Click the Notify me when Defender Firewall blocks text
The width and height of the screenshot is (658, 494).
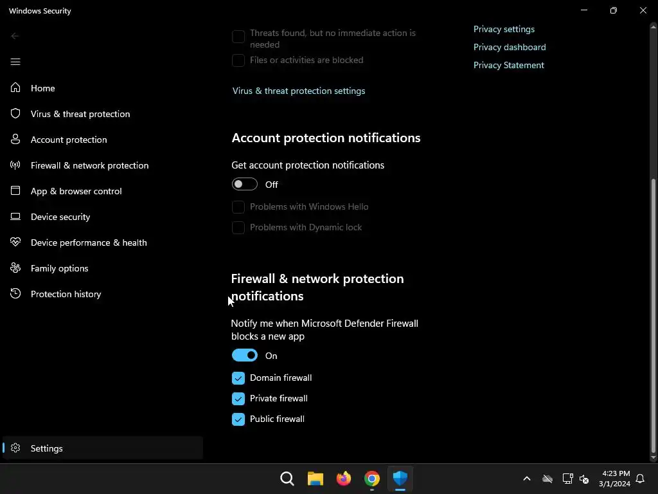[x=325, y=330]
